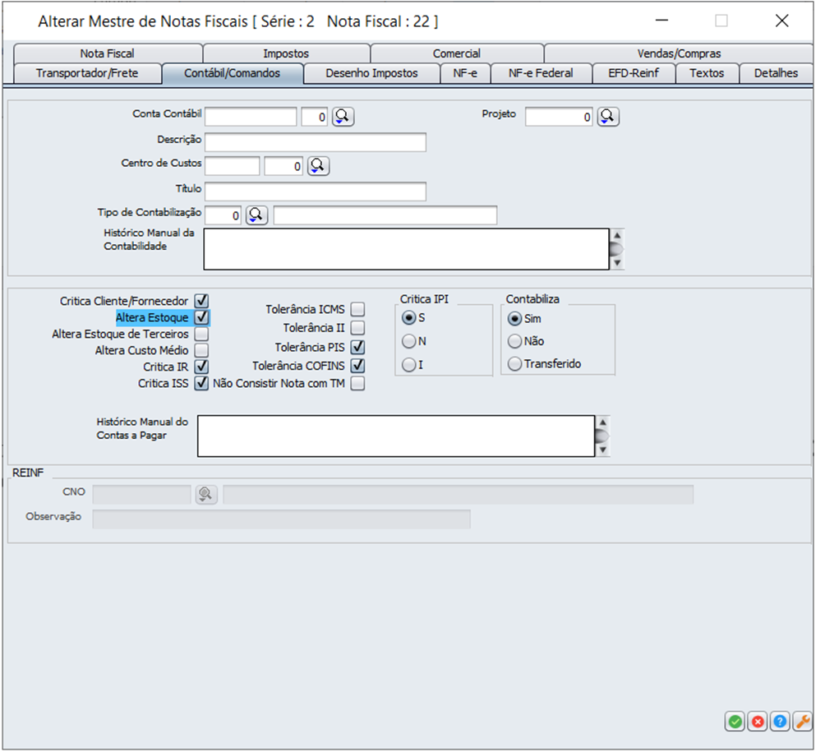Choose Transferido under Contabiliza
The width and height of the screenshot is (816, 752).
tap(514, 364)
